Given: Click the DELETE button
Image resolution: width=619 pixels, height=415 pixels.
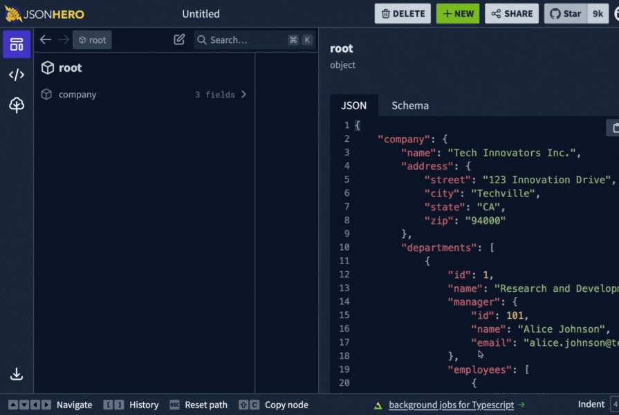Looking at the screenshot, I should [402, 13].
